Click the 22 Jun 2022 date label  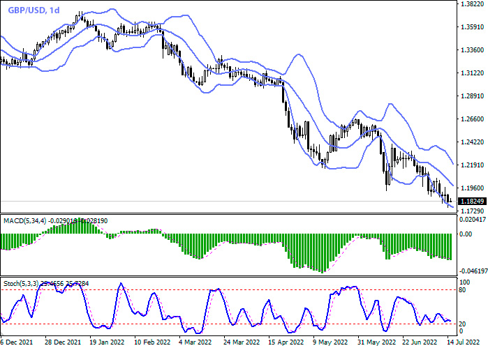point(420,342)
